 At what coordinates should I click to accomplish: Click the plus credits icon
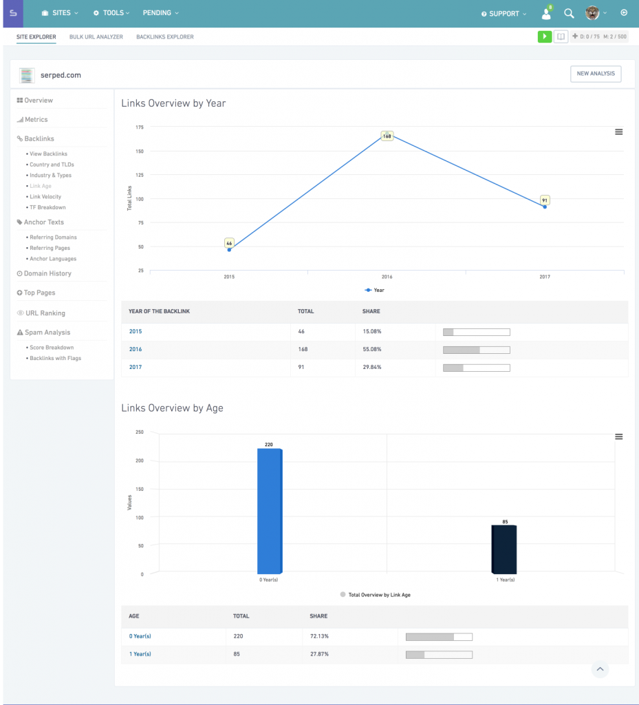coord(575,36)
